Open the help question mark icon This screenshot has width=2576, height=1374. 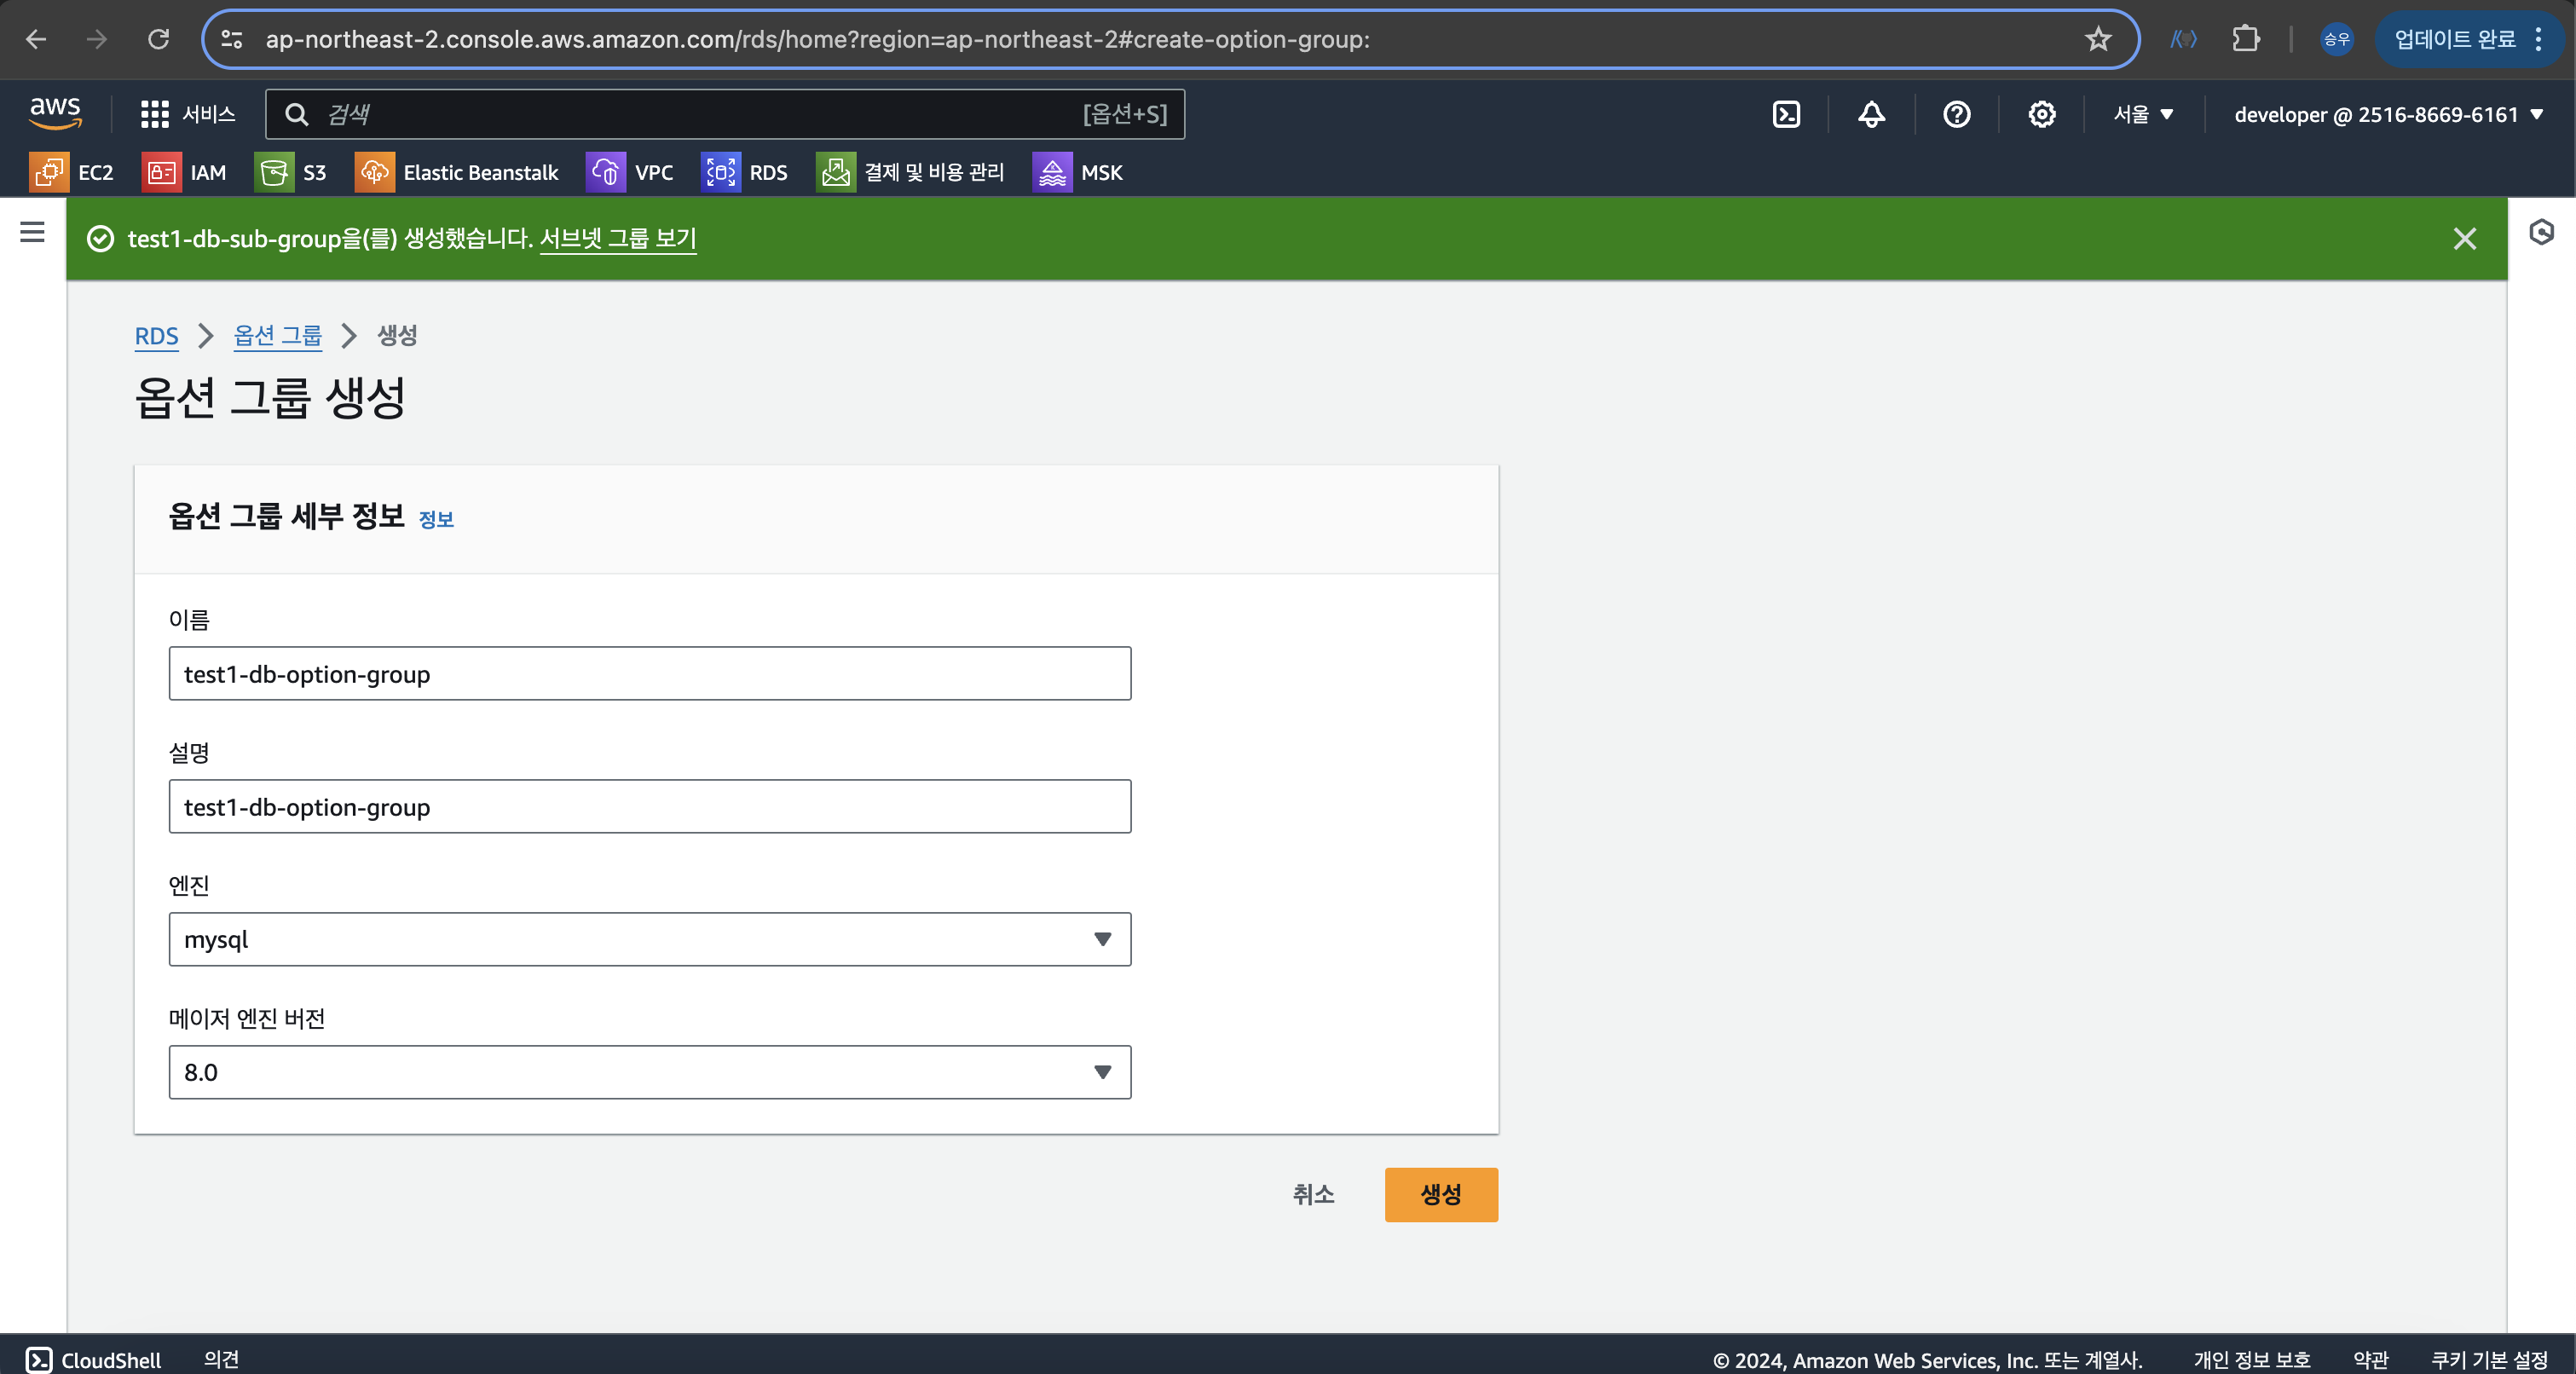[1956, 114]
